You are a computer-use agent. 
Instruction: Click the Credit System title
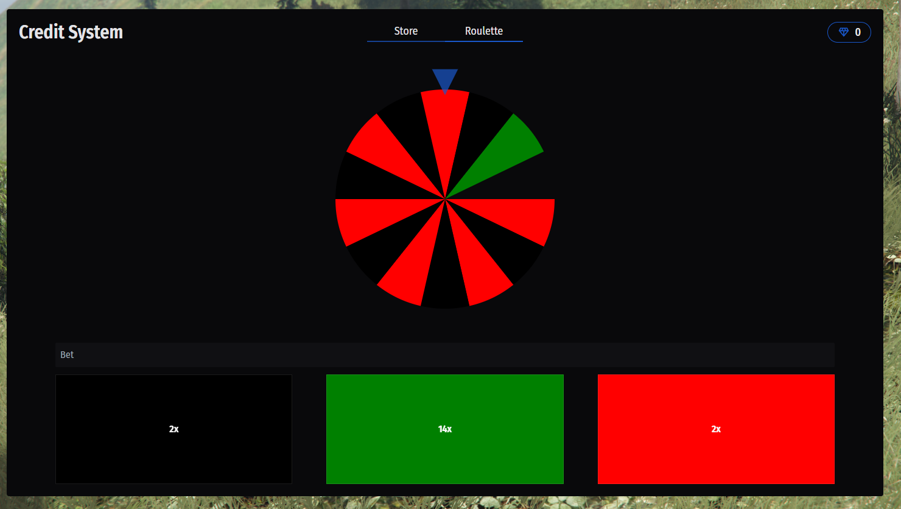[x=71, y=32]
